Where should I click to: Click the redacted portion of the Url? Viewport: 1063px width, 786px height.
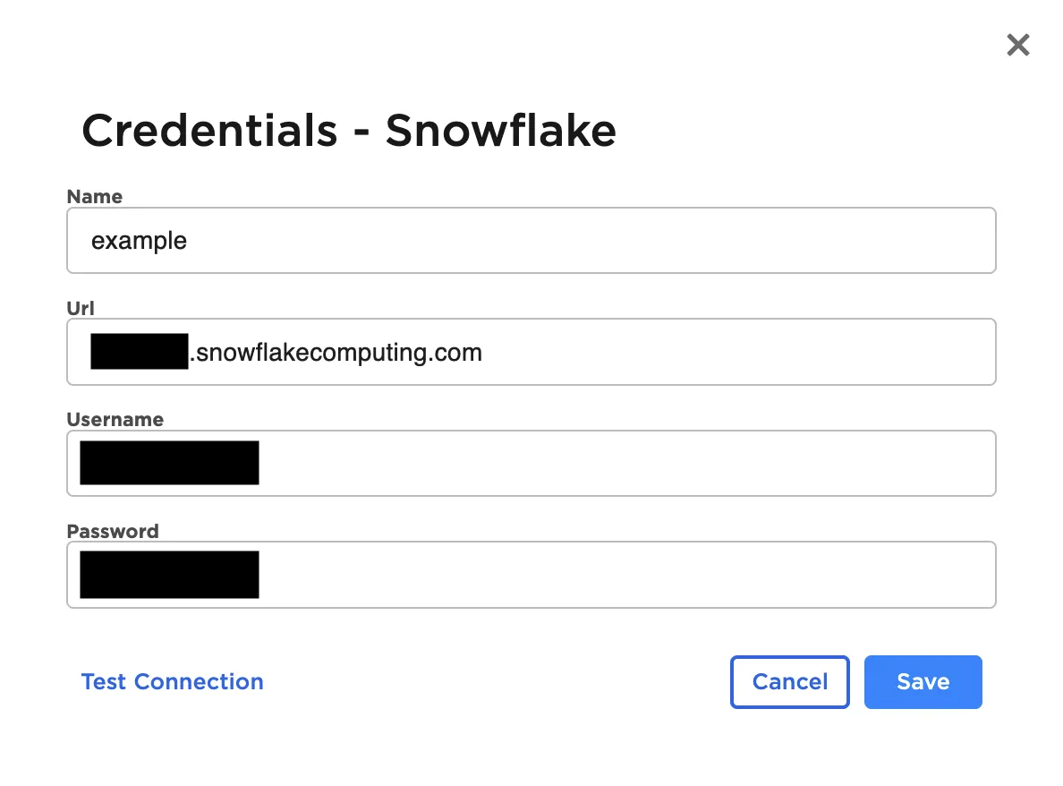[x=139, y=351]
